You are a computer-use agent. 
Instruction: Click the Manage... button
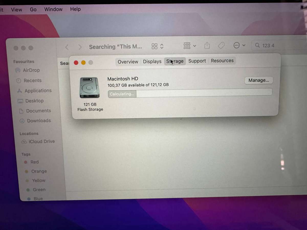[259, 80]
